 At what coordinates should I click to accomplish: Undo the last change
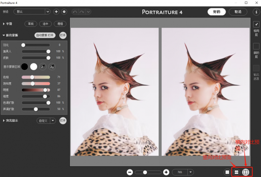point(75,12)
